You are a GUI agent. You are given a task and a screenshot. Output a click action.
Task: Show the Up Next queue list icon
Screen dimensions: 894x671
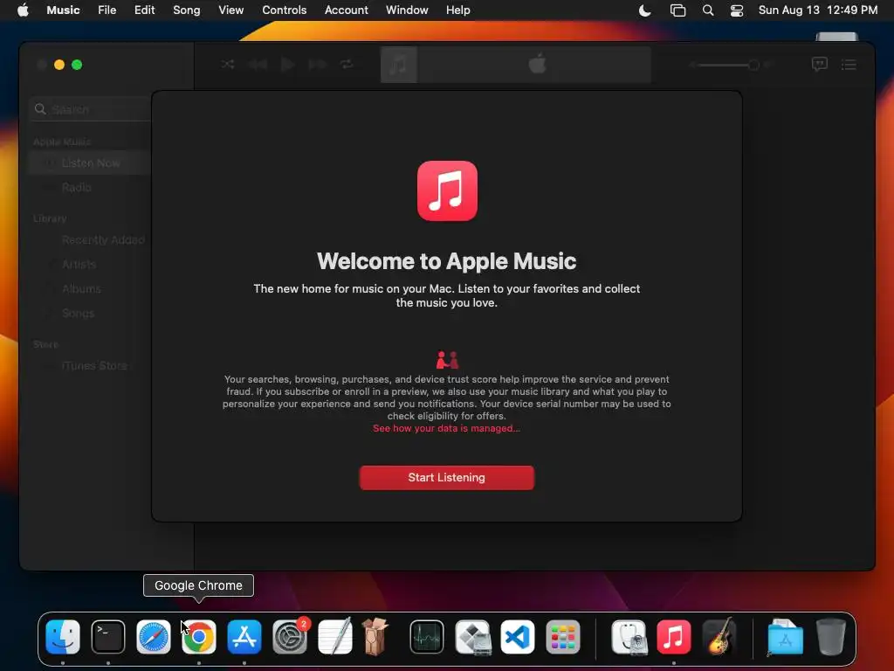click(x=849, y=65)
